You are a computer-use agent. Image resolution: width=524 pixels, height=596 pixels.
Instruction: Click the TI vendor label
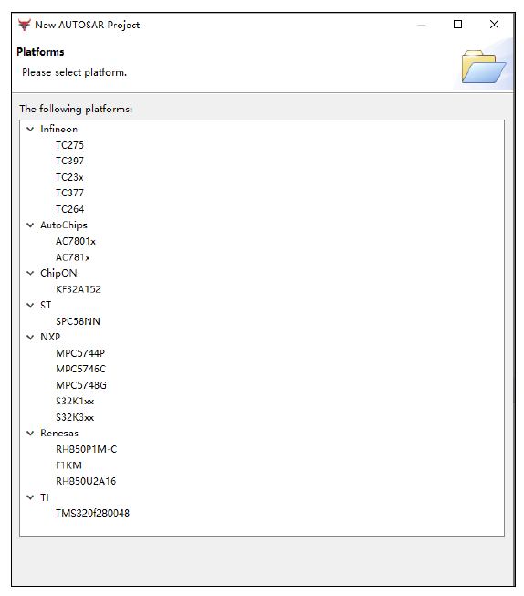pos(45,497)
